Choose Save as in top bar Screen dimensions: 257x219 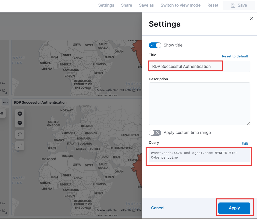(x=146, y=5)
